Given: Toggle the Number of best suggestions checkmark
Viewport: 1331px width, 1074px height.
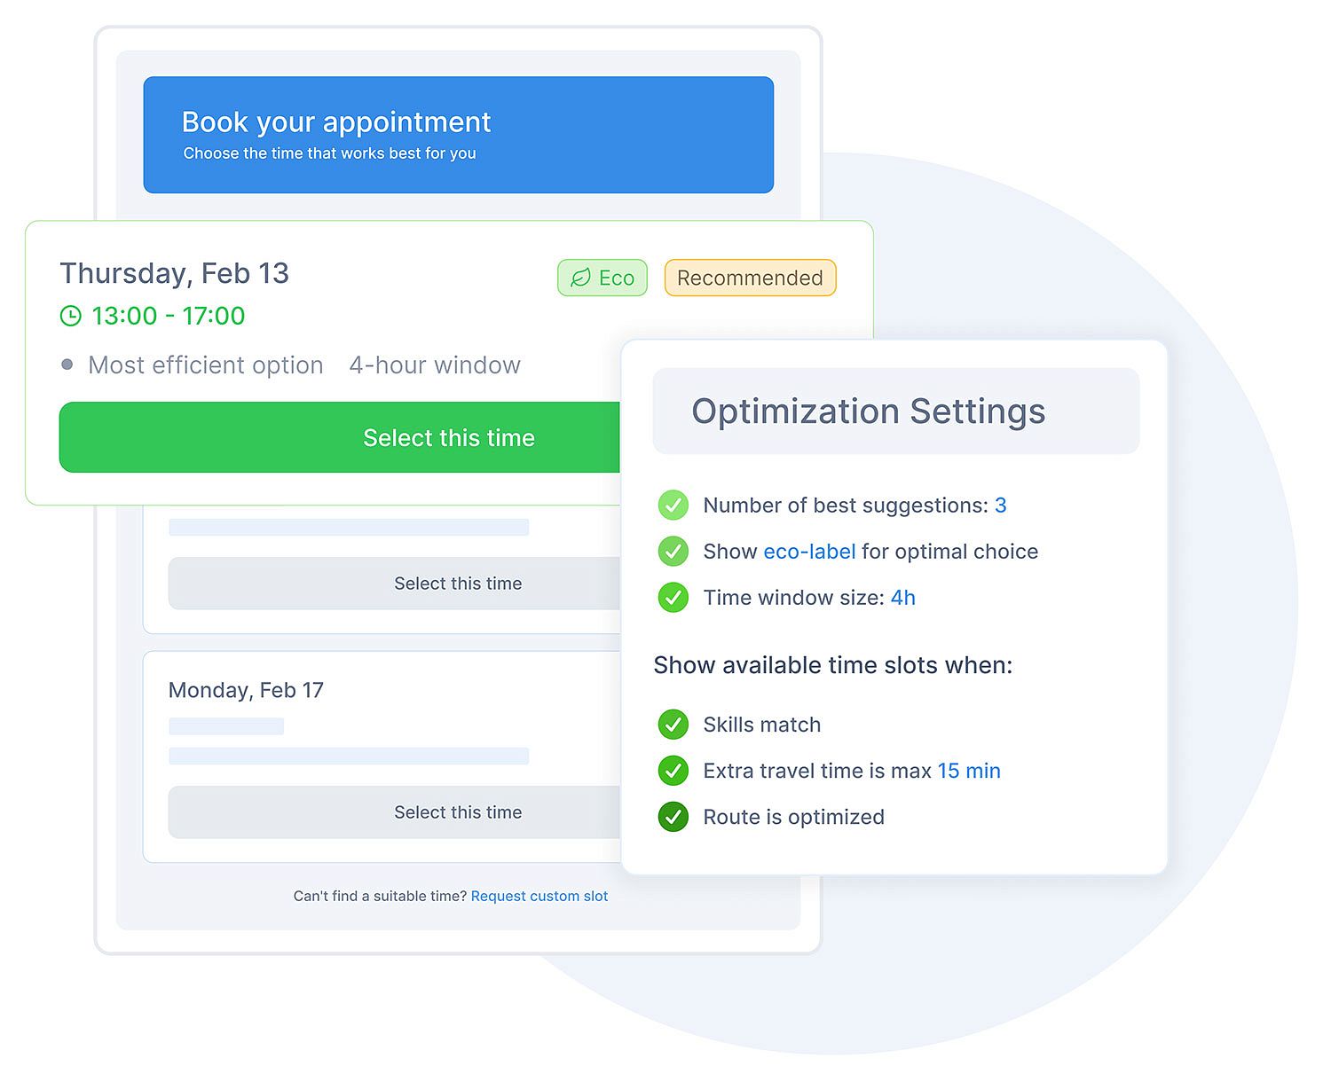Looking at the screenshot, I should [673, 506].
